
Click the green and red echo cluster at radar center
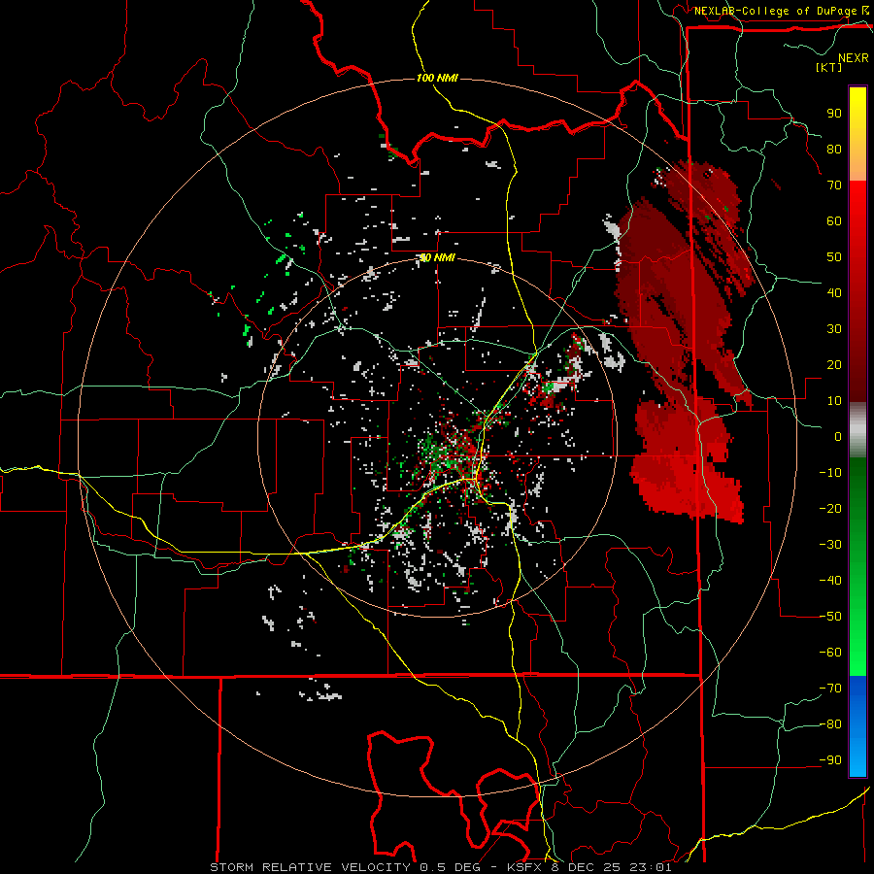point(454,454)
